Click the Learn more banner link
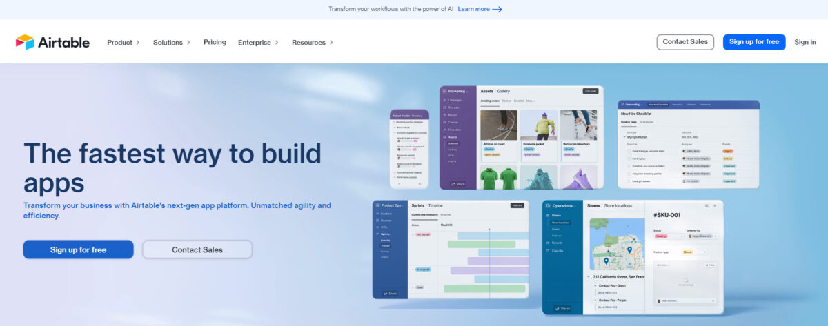The width and height of the screenshot is (828, 326). (x=473, y=9)
